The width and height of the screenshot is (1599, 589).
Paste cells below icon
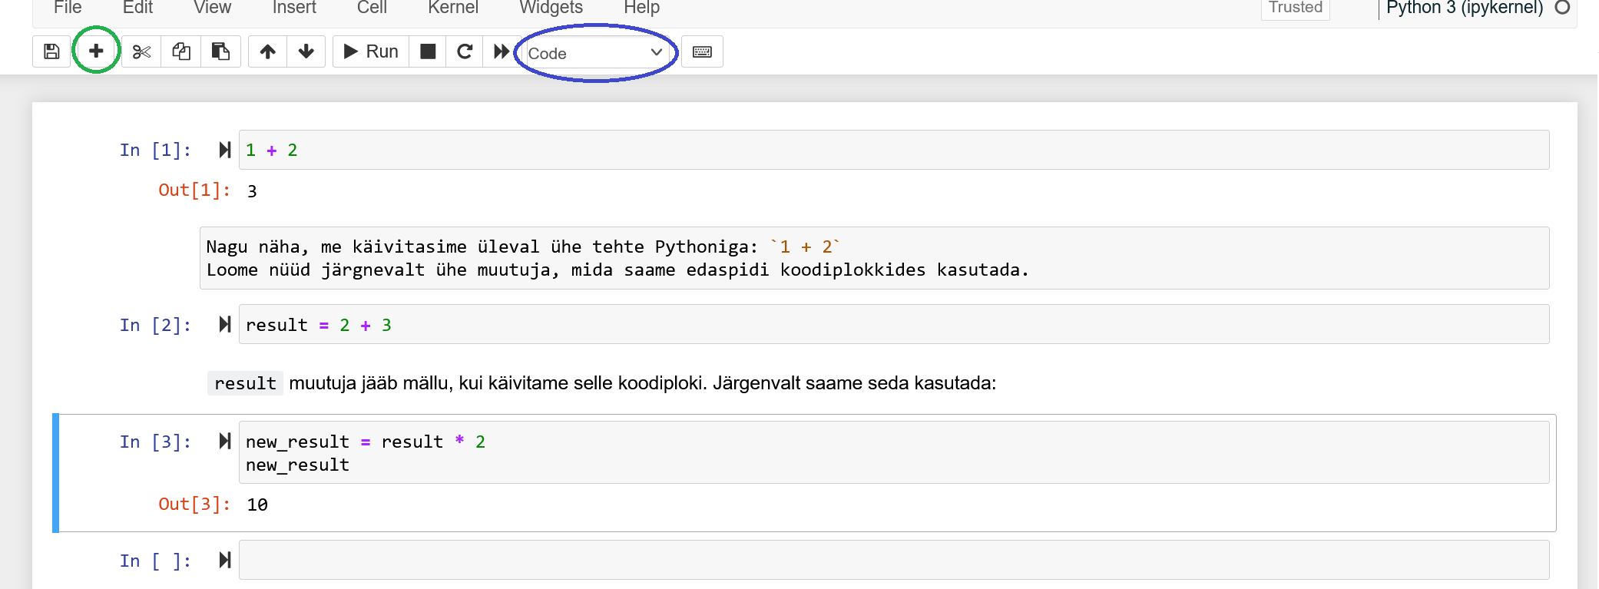(x=221, y=51)
